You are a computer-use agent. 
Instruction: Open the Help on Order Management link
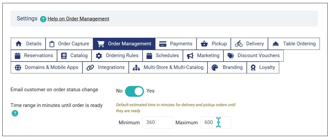(78, 19)
